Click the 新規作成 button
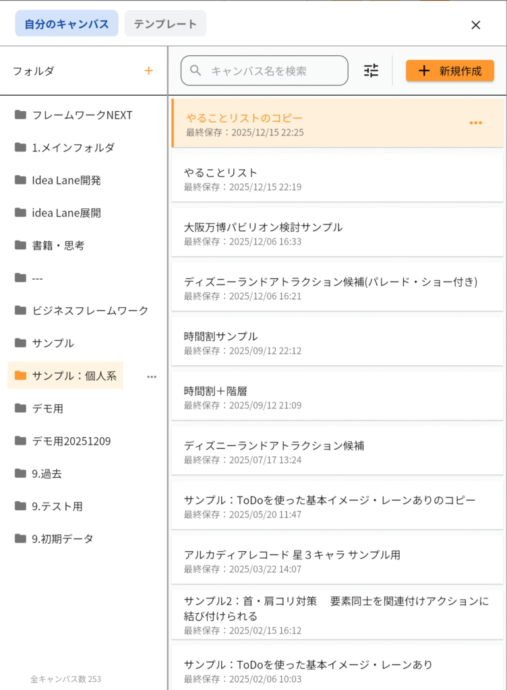Viewport: 507px width, 690px height. (x=450, y=70)
